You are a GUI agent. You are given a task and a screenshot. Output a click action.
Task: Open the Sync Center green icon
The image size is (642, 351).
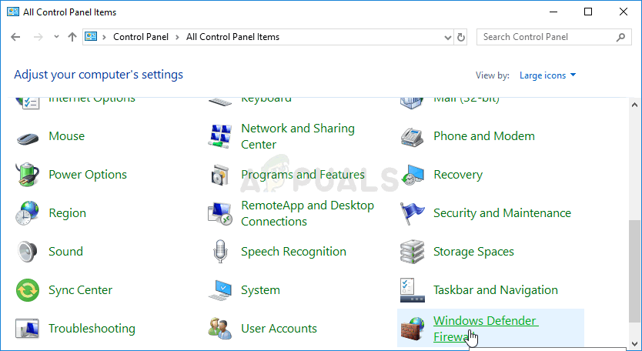pos(28,290)
